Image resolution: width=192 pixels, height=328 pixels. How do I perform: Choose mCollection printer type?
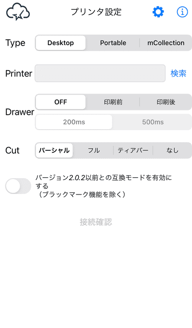coord(166,43)
